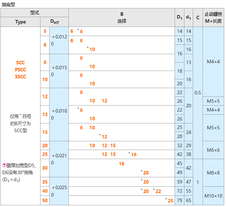Click the M8×8 set screw cell
227x207 pixels.
[x=213, y=173]
